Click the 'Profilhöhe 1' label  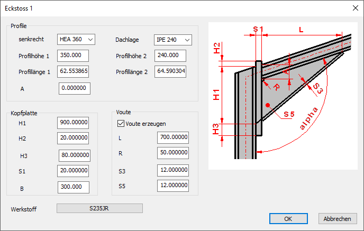click(x=34, y=56)
